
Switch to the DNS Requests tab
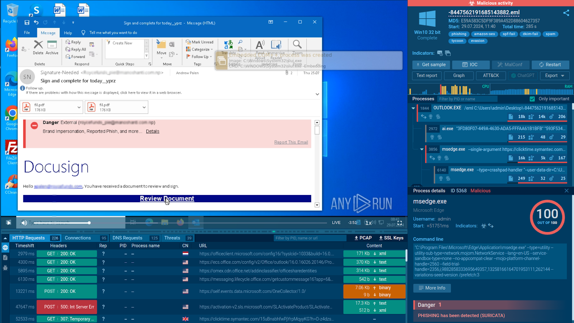coord(127,238)
